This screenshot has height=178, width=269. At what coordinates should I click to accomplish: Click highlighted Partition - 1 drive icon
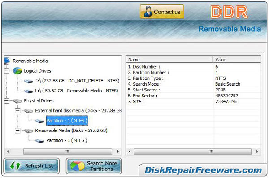coord(39,121)
